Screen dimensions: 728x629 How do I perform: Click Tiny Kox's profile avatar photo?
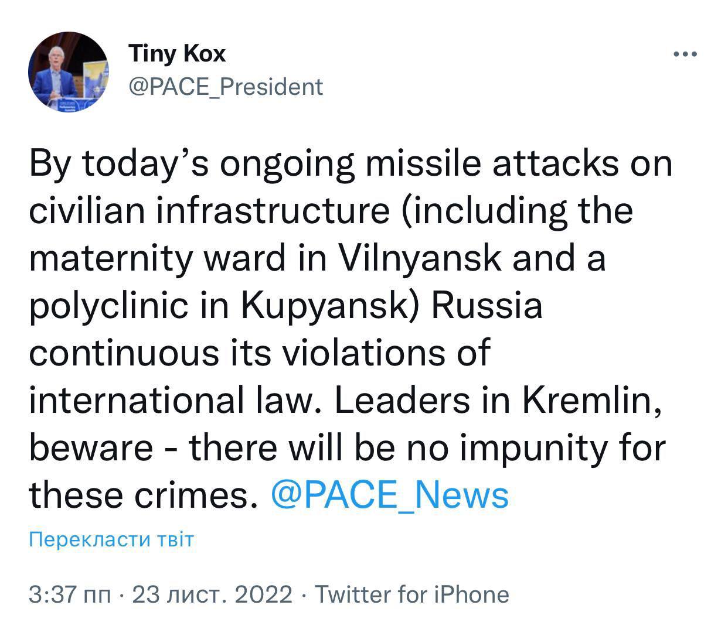click(68, 72)
